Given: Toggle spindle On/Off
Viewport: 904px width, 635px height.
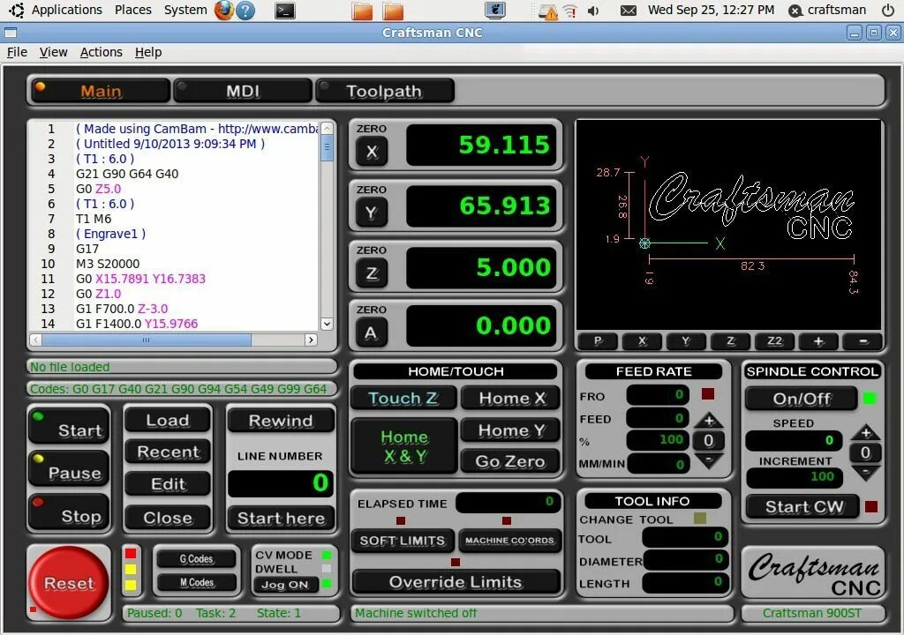Looking at the screenshot, I should pyautogui.click(x=802, y=399).
